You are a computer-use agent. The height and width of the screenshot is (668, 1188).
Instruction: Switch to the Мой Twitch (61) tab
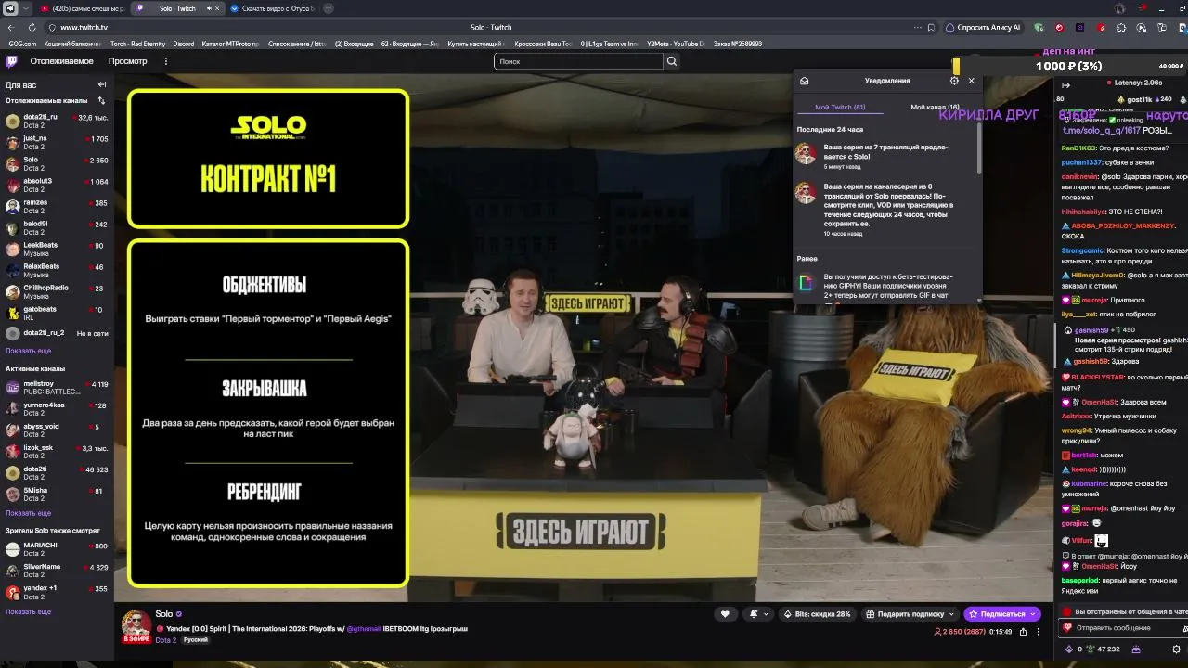(x=840, y=107)
